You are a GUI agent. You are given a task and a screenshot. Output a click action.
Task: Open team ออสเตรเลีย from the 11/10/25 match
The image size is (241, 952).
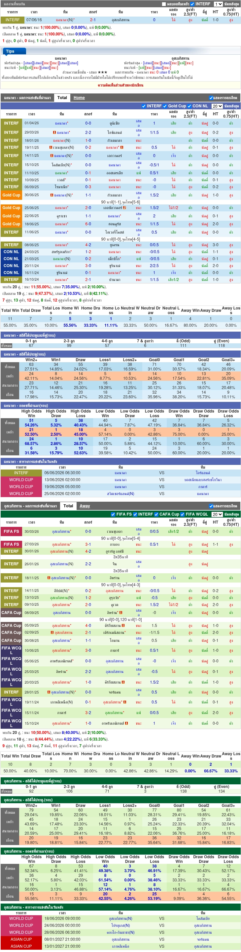(x=115, y=173)
